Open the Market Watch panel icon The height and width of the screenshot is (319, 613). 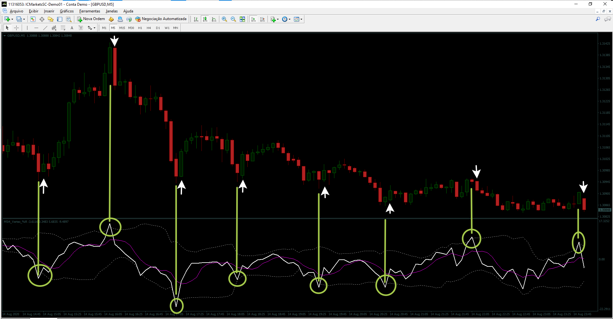tap(33, 19)
